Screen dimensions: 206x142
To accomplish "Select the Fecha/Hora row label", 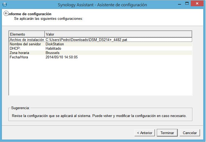I will tap(19, 57).
